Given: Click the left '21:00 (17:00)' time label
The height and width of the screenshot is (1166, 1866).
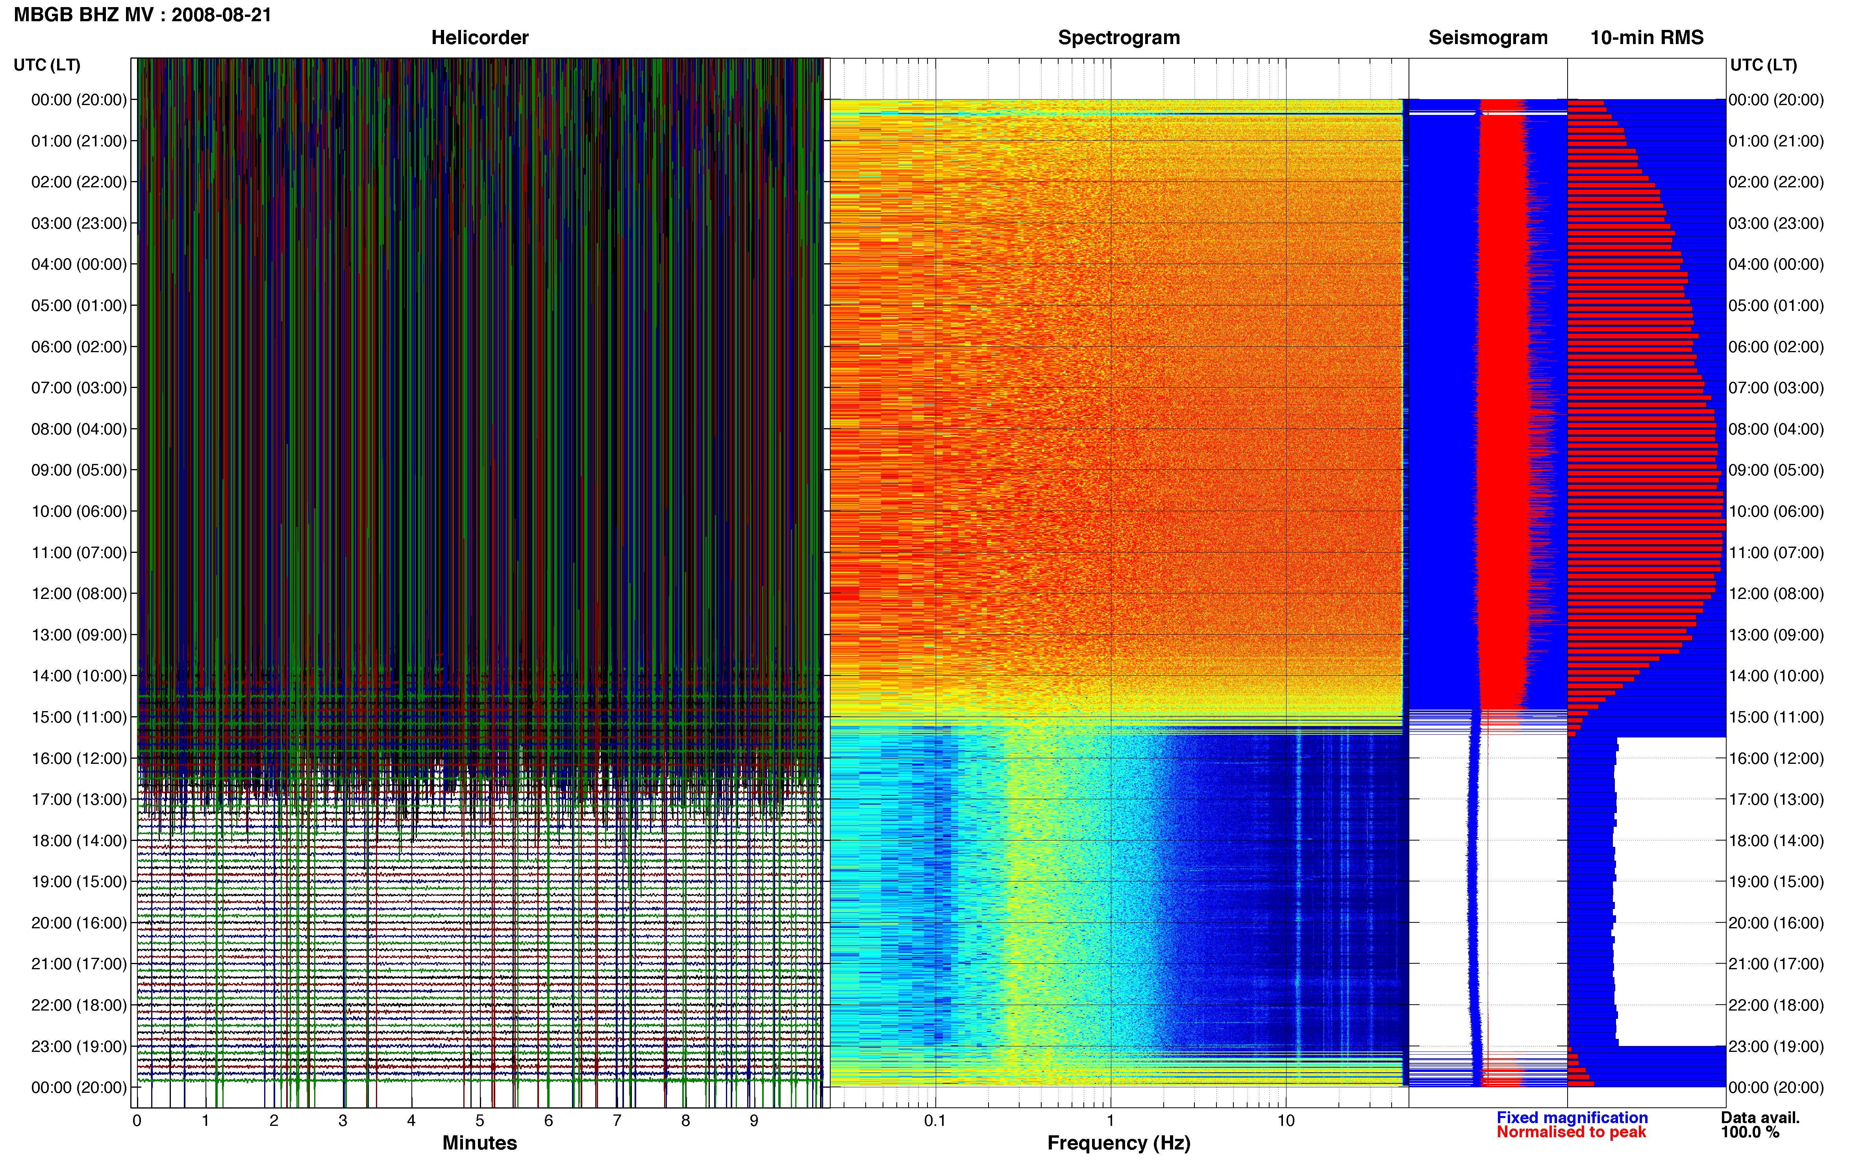Looking at the screenshot, I should pyautogui.click(x=79, y=964).
